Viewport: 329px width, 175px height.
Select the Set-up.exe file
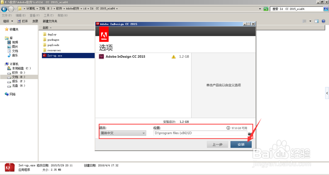click(68, 55)
